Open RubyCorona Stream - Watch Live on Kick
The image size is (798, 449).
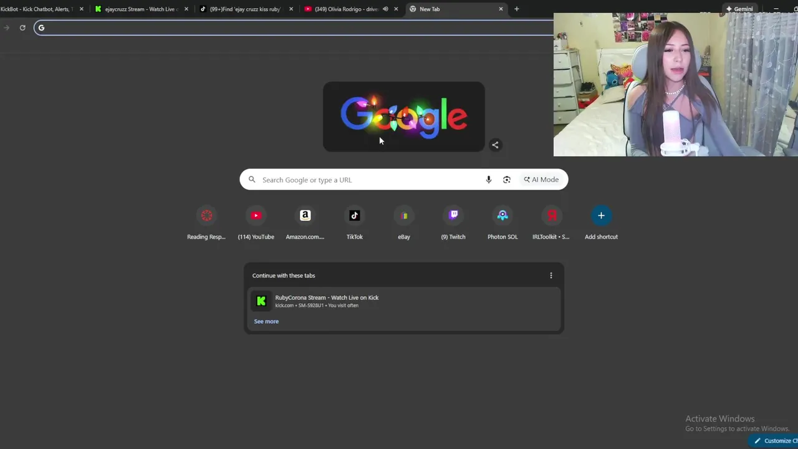pos(404,301)
